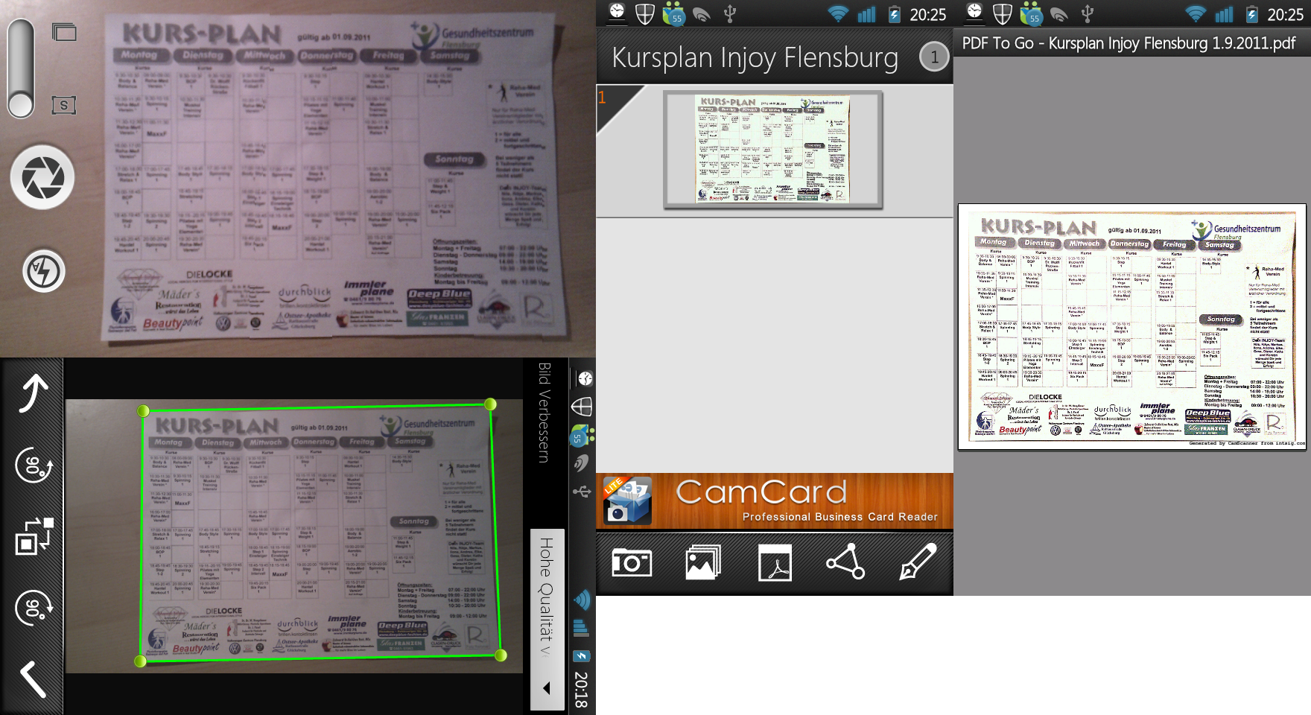Add a page with the camera toolbar icon

[631, 562]
